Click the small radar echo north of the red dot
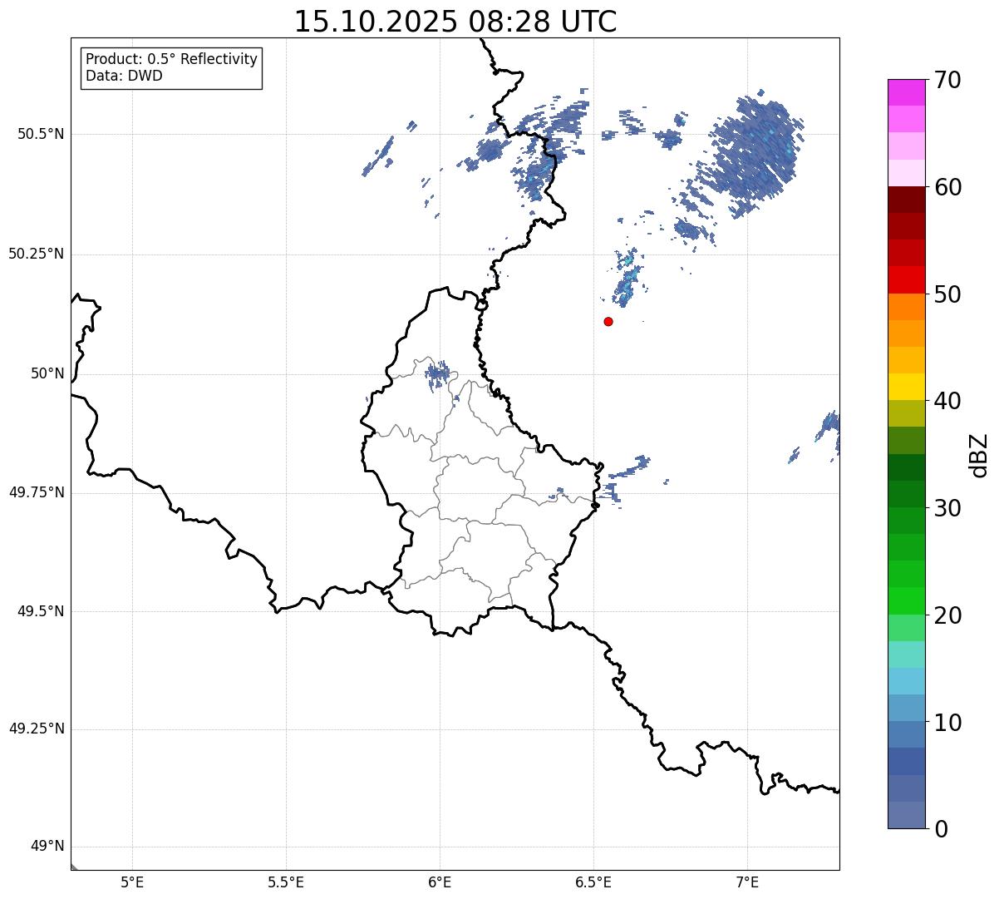 click(627, 277)
